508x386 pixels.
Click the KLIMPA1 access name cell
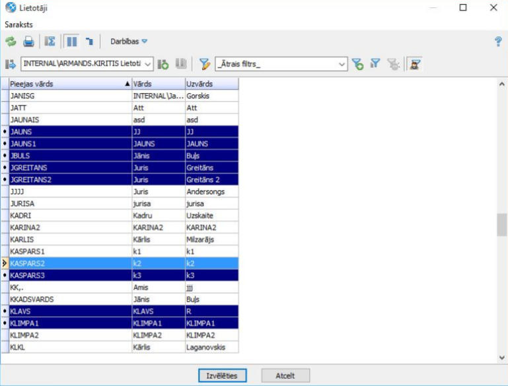click(70, 323)
